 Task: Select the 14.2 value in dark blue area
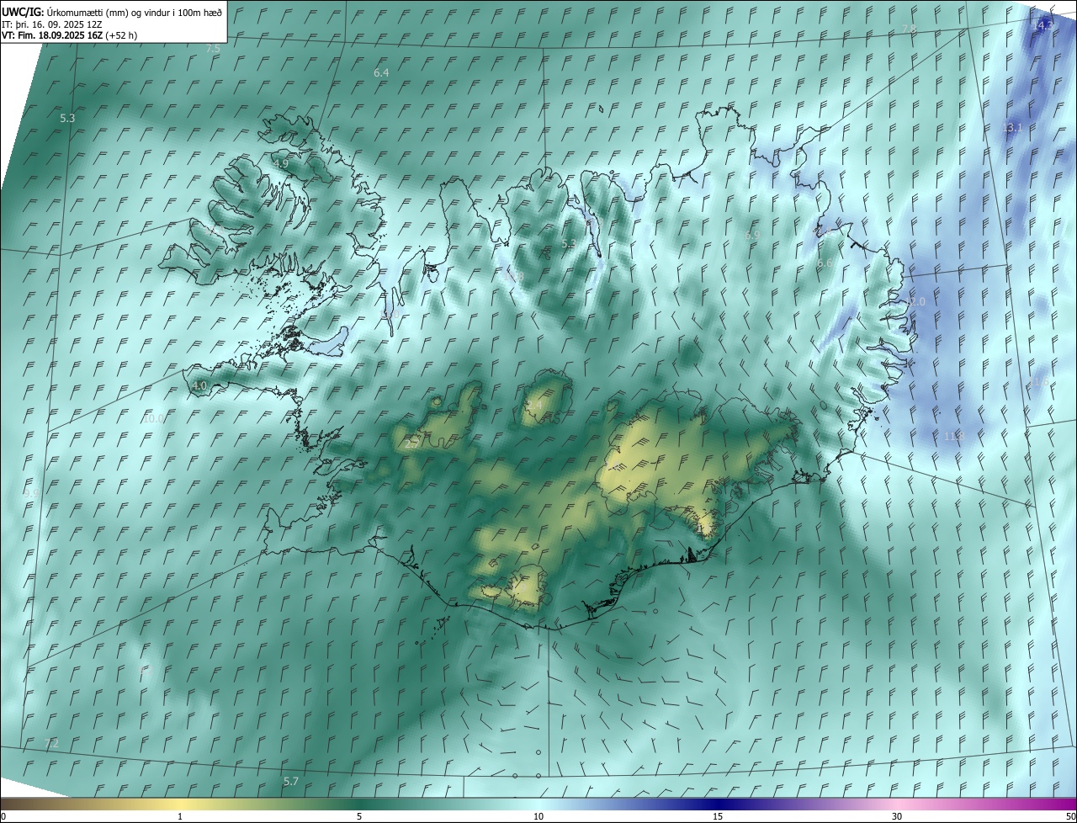click(x=1042, y=26)
